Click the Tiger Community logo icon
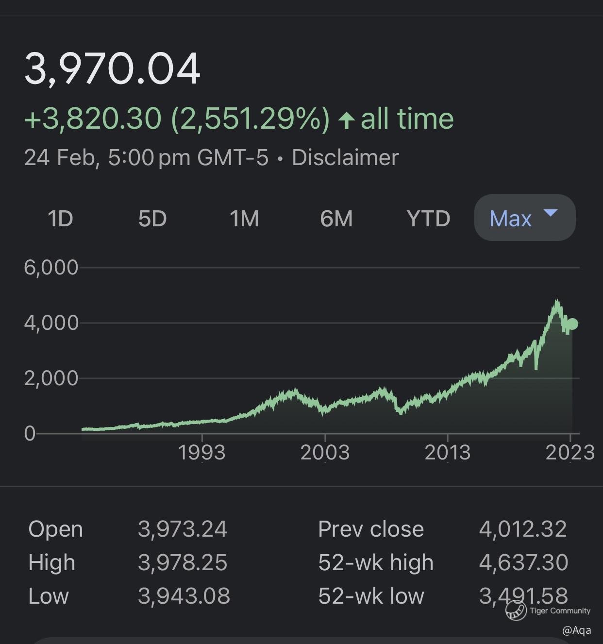 (x=516, y=610)
